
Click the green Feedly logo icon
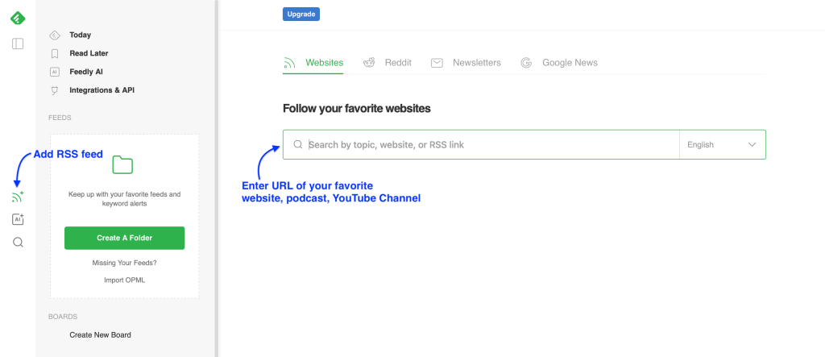click(x=18, y=18)
